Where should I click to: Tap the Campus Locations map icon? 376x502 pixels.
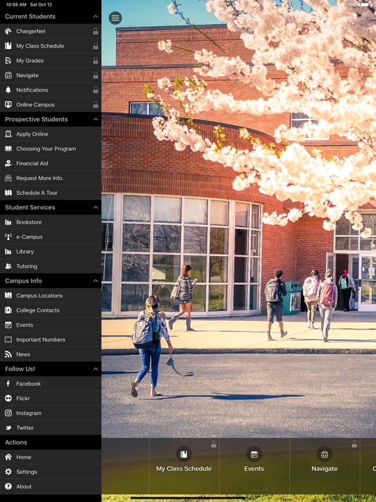click(x=8, y=295)
